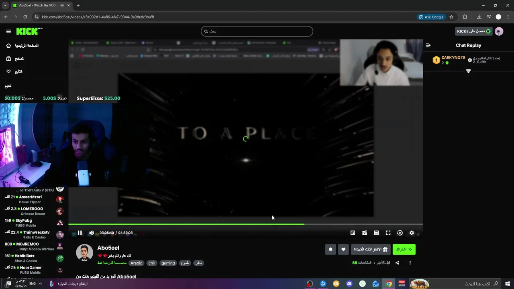The width and height of the screenshot is (514, 289).
Task: Open user profile avatar menu
Action: tap(499, 31)
